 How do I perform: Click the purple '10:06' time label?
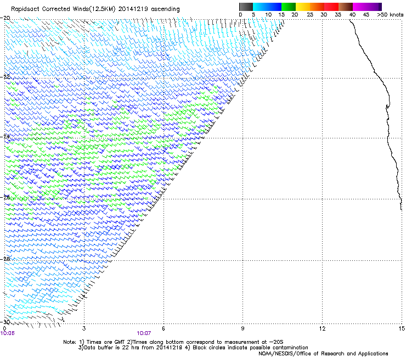(8, 333)
